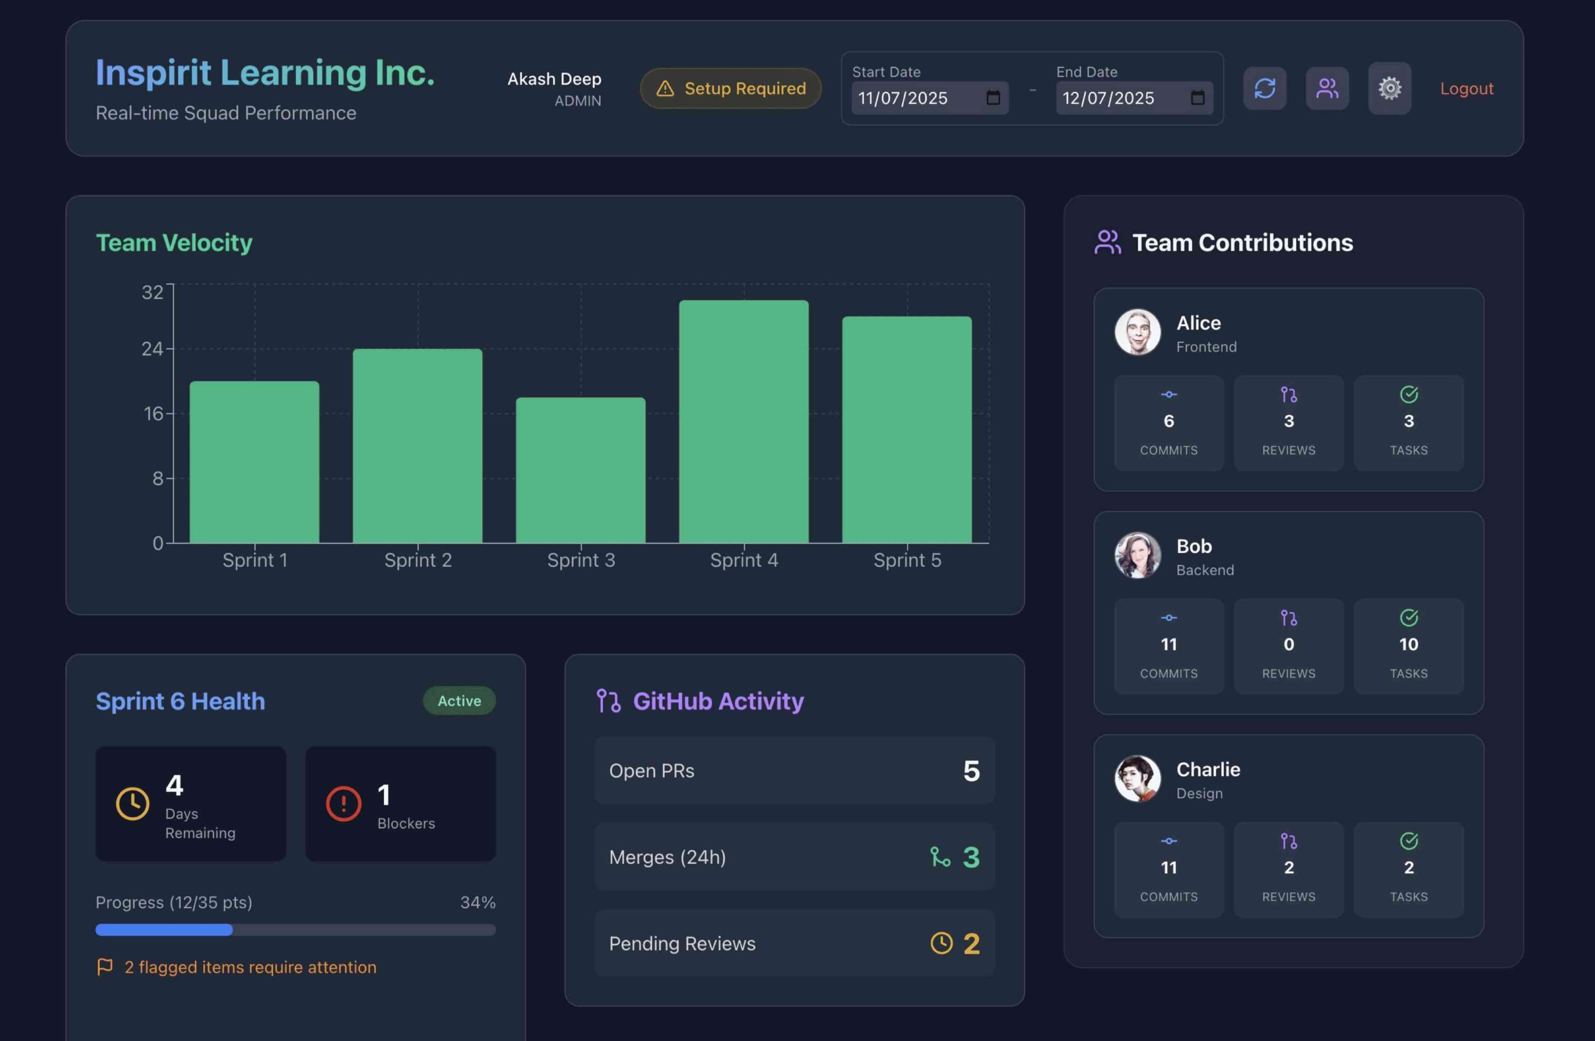Click the flag icon for flagged items

[106, 967]
